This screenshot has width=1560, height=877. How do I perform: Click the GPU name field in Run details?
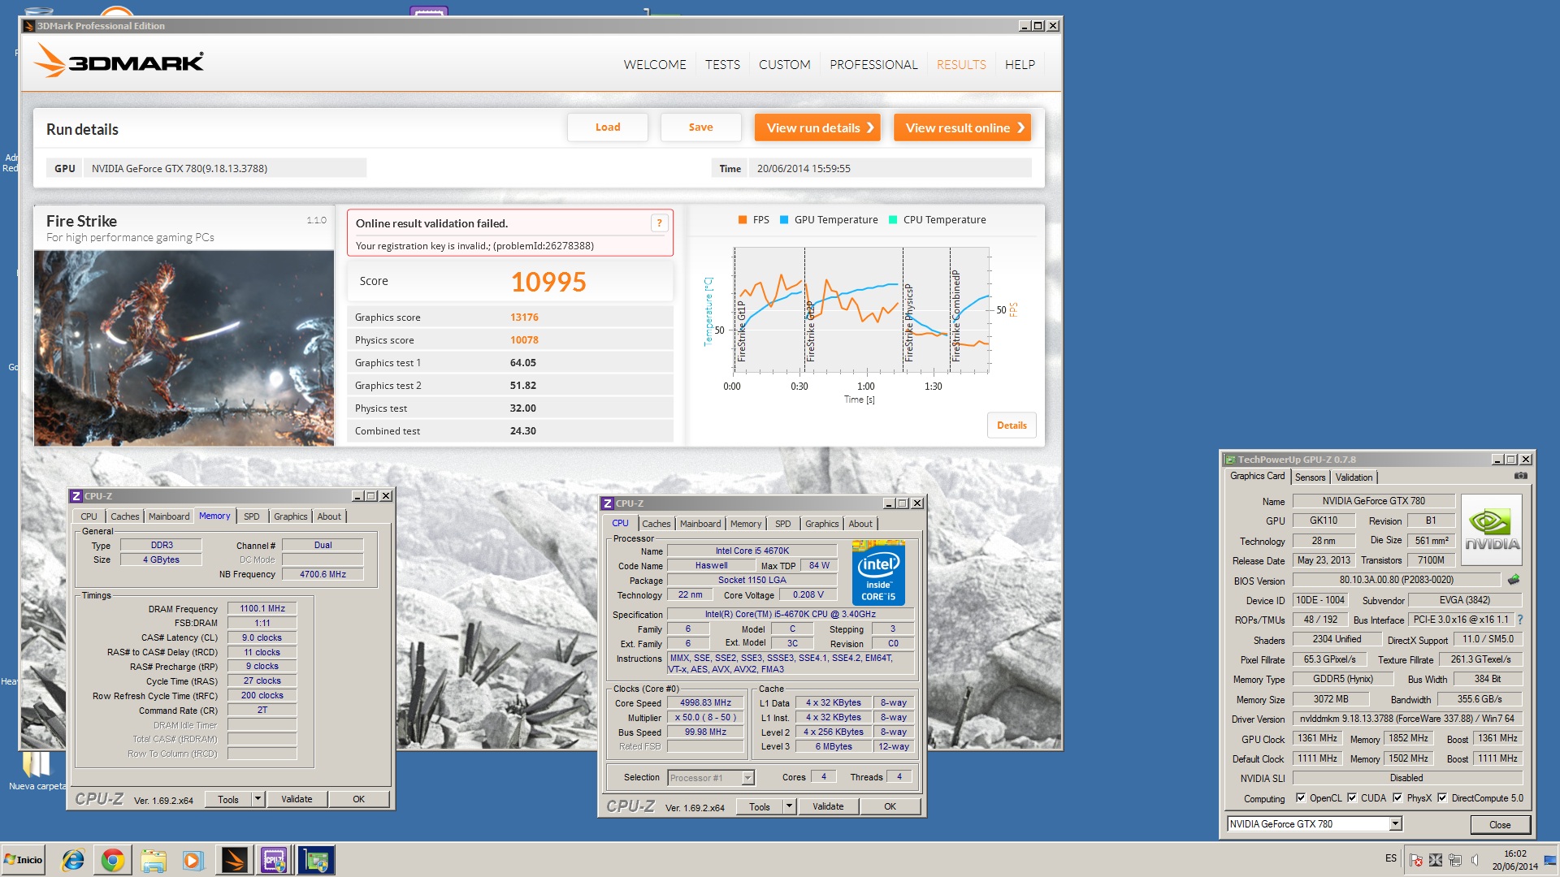coord(225,169)
